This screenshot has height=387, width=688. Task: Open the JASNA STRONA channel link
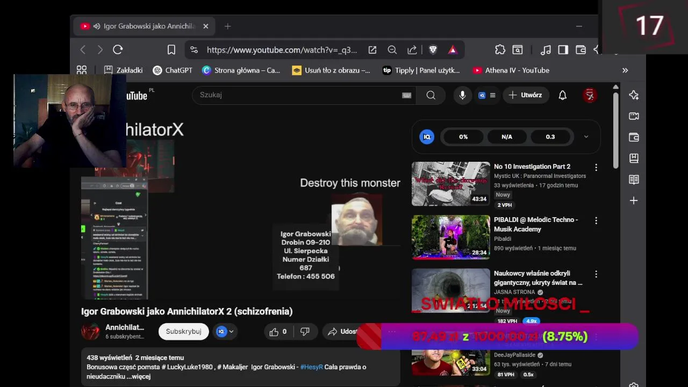[514, 292]
